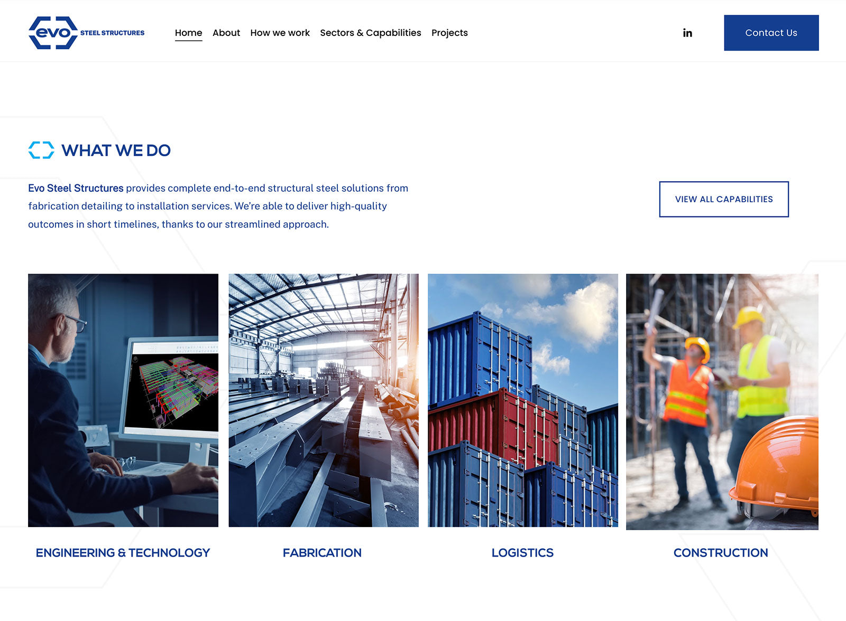Image resolution: width=846 pixels, height=621 pixels.
Task: Navigate to the Projects page
Action: click(449, 33)
